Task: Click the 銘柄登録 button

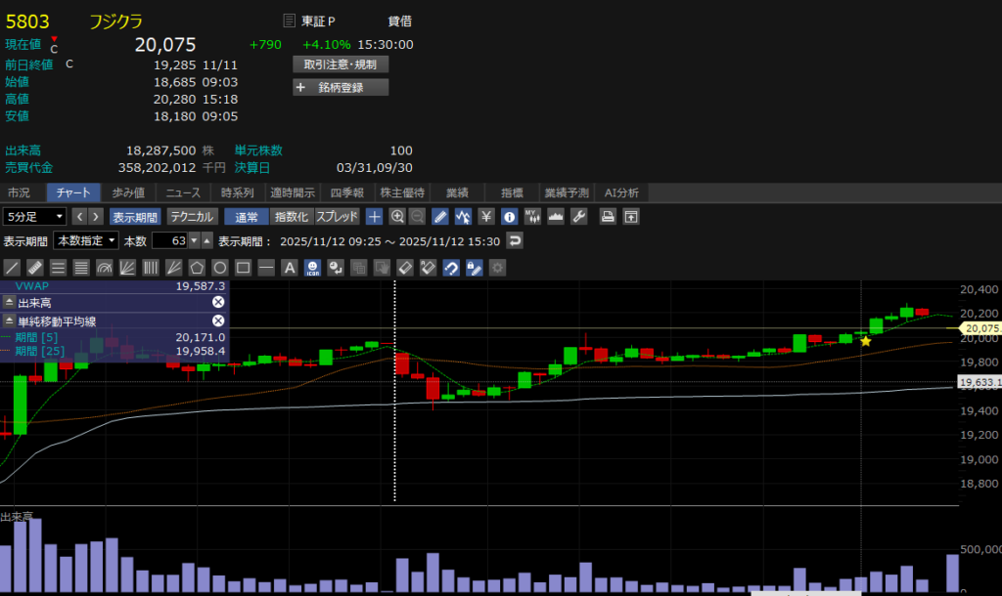Action: pos(341,87)
